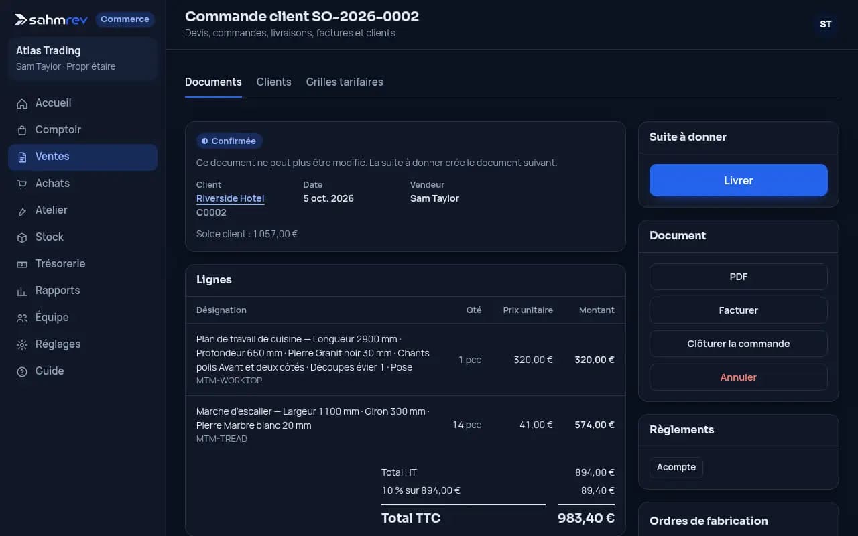
Task: Select the Achats cart icon
Action: point(22,184)
